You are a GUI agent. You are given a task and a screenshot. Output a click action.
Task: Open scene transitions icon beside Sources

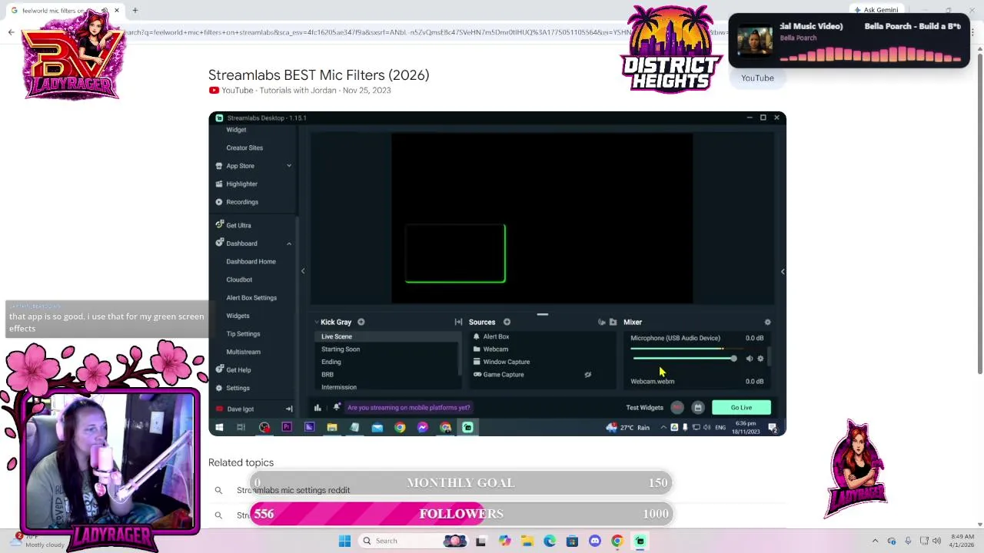458,322
